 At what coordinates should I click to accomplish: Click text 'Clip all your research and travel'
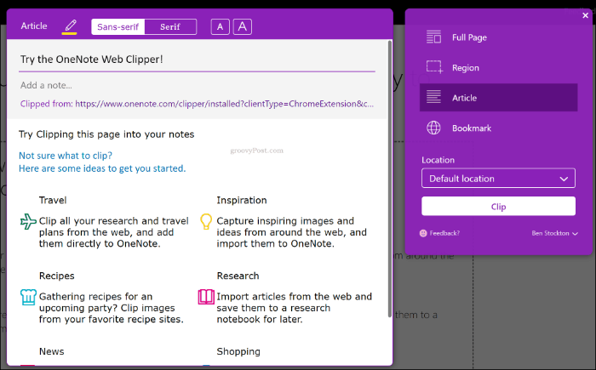tap(113, 220)
